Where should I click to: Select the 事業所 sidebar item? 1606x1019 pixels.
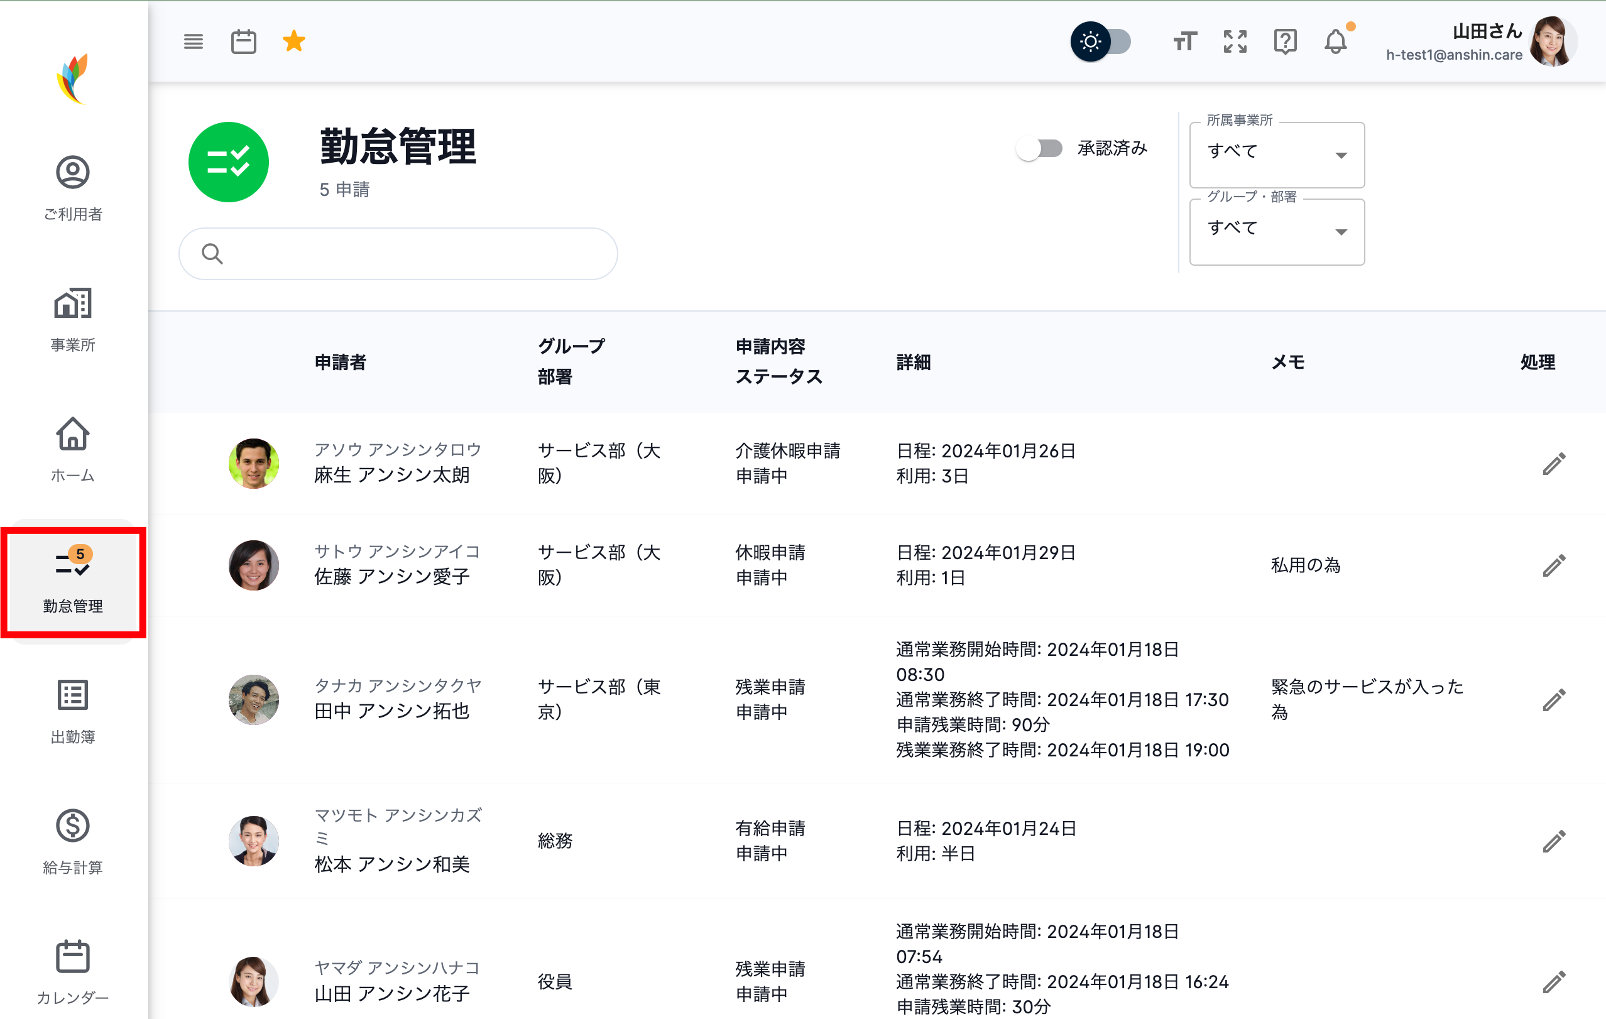[73, 320]
